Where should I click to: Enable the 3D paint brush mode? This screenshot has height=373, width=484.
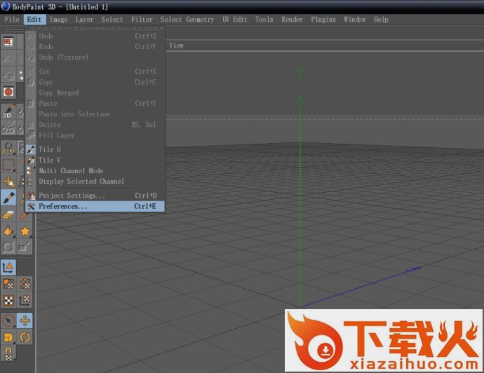8,111
